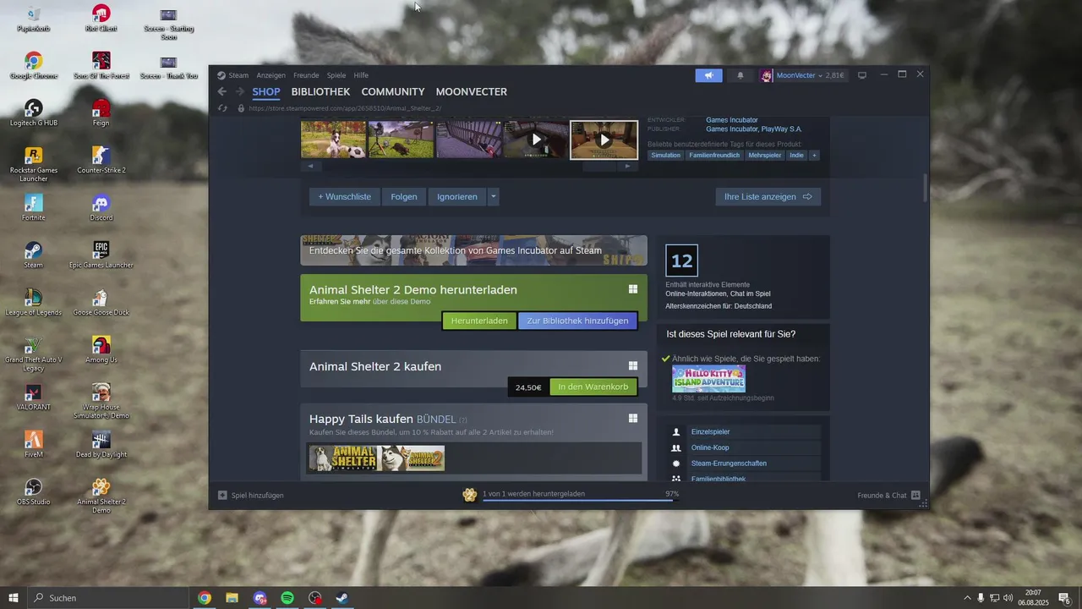1082x609 pixels.
Task: Click the Einzelspieler feature icon
Action: tap(676, 432)
